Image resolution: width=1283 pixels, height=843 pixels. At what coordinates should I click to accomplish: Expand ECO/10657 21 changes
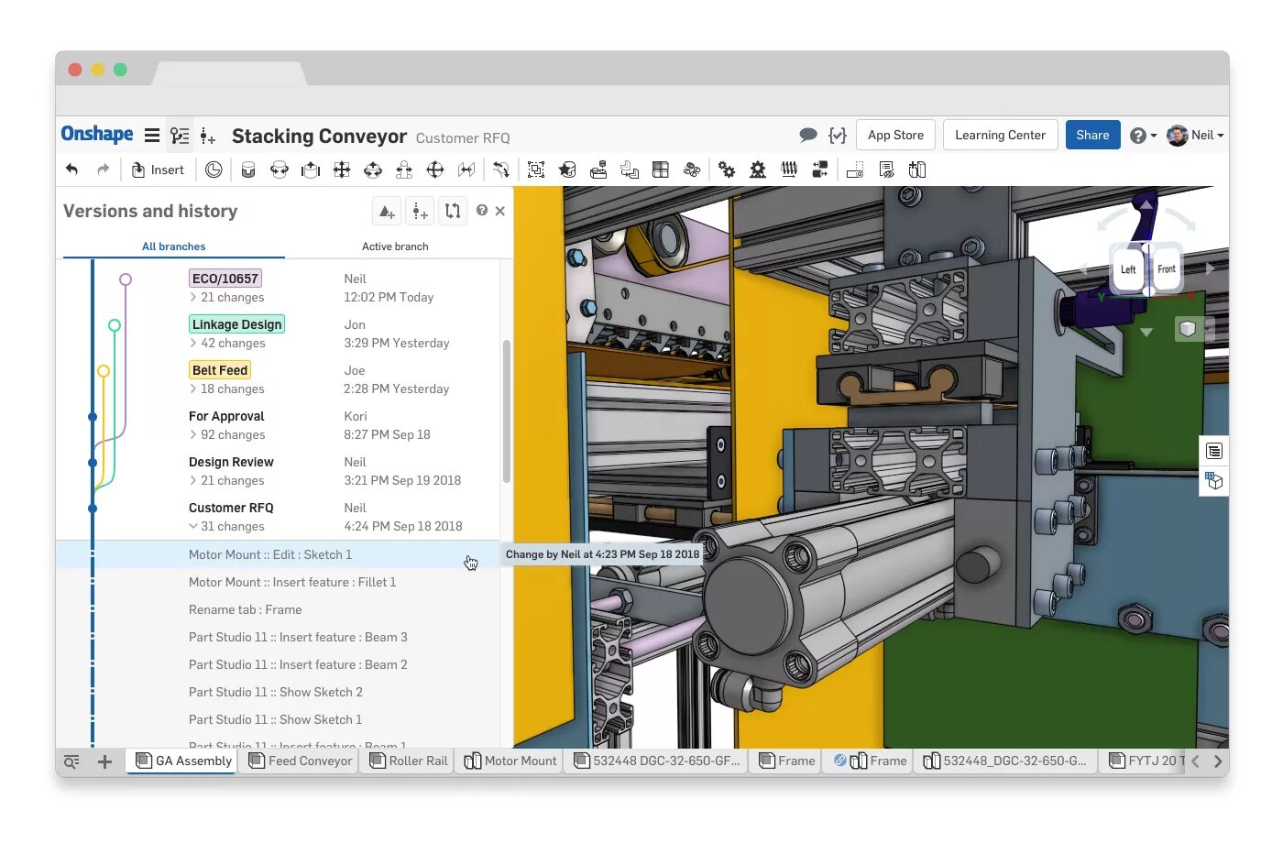[227, 298]
